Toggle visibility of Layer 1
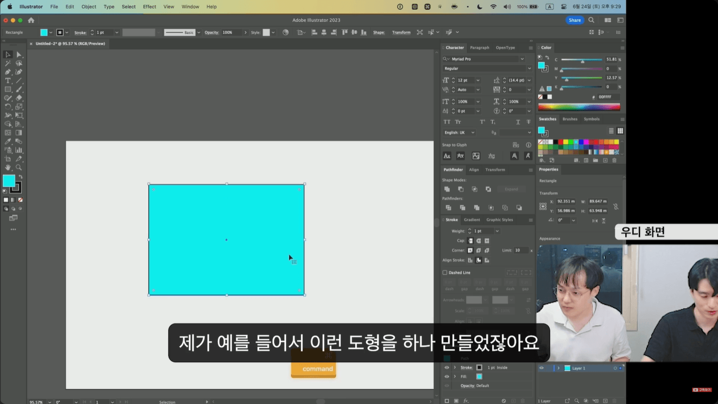Image resolution: width=718 pixels, height=404 pixels. point(542,368)
